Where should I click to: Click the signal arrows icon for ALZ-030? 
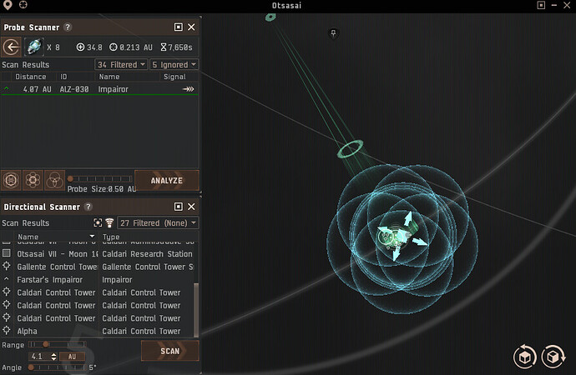tap(188, 89)
